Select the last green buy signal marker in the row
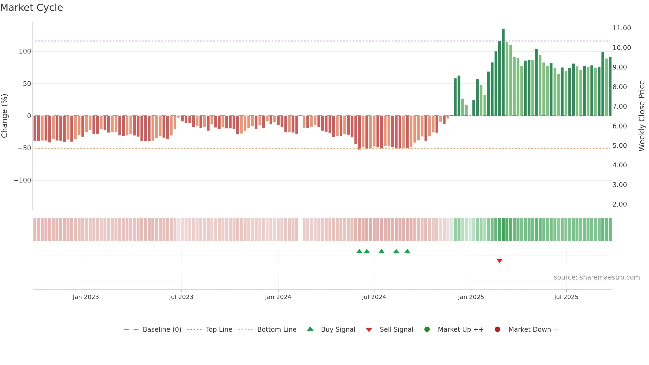 (x=407, y=251)
